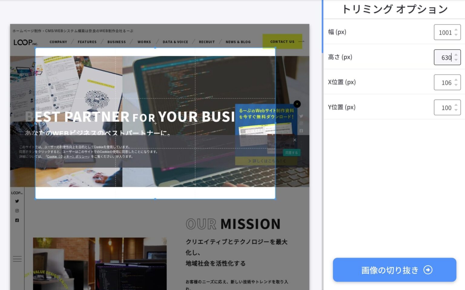The image size is (465, 290).
Task: Close the download popup with the black X
Action: (x=297, y=104)
